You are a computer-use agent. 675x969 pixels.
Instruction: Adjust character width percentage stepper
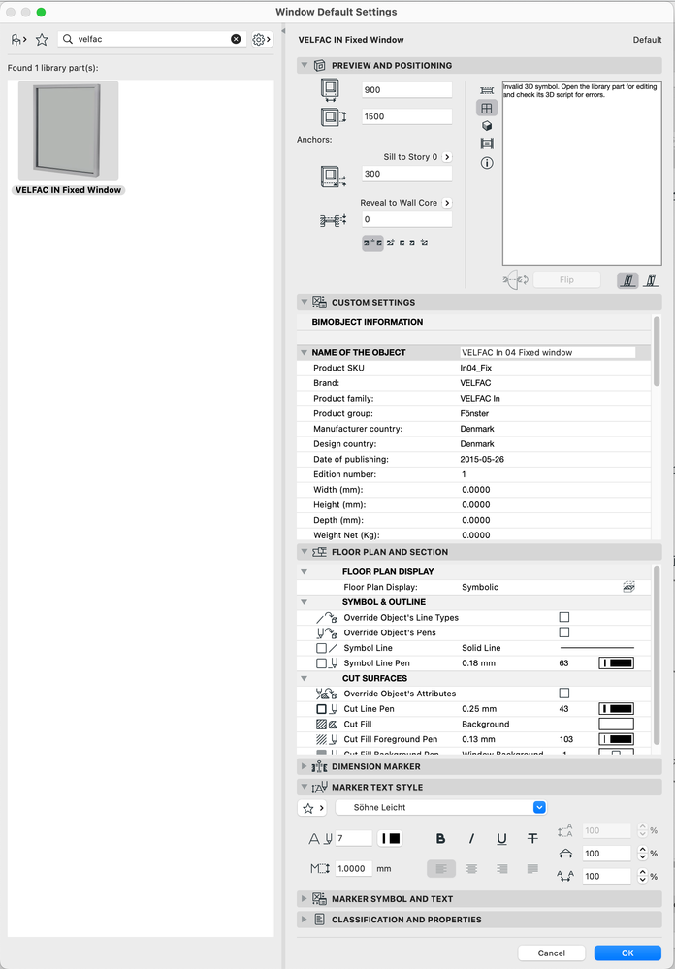642,854
